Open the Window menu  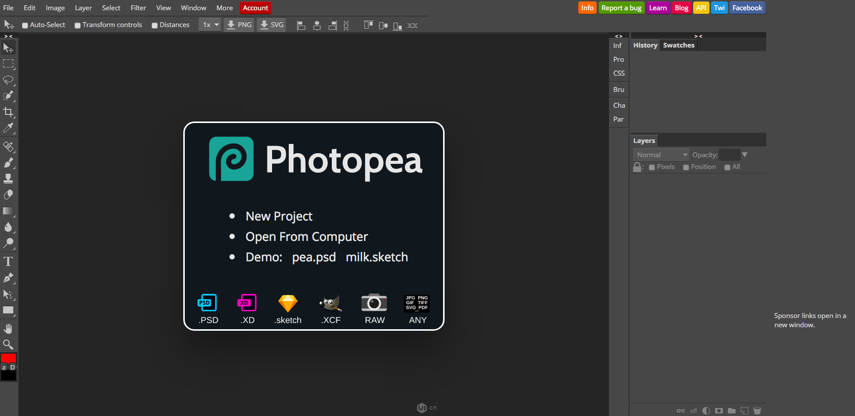coord(193,8)
